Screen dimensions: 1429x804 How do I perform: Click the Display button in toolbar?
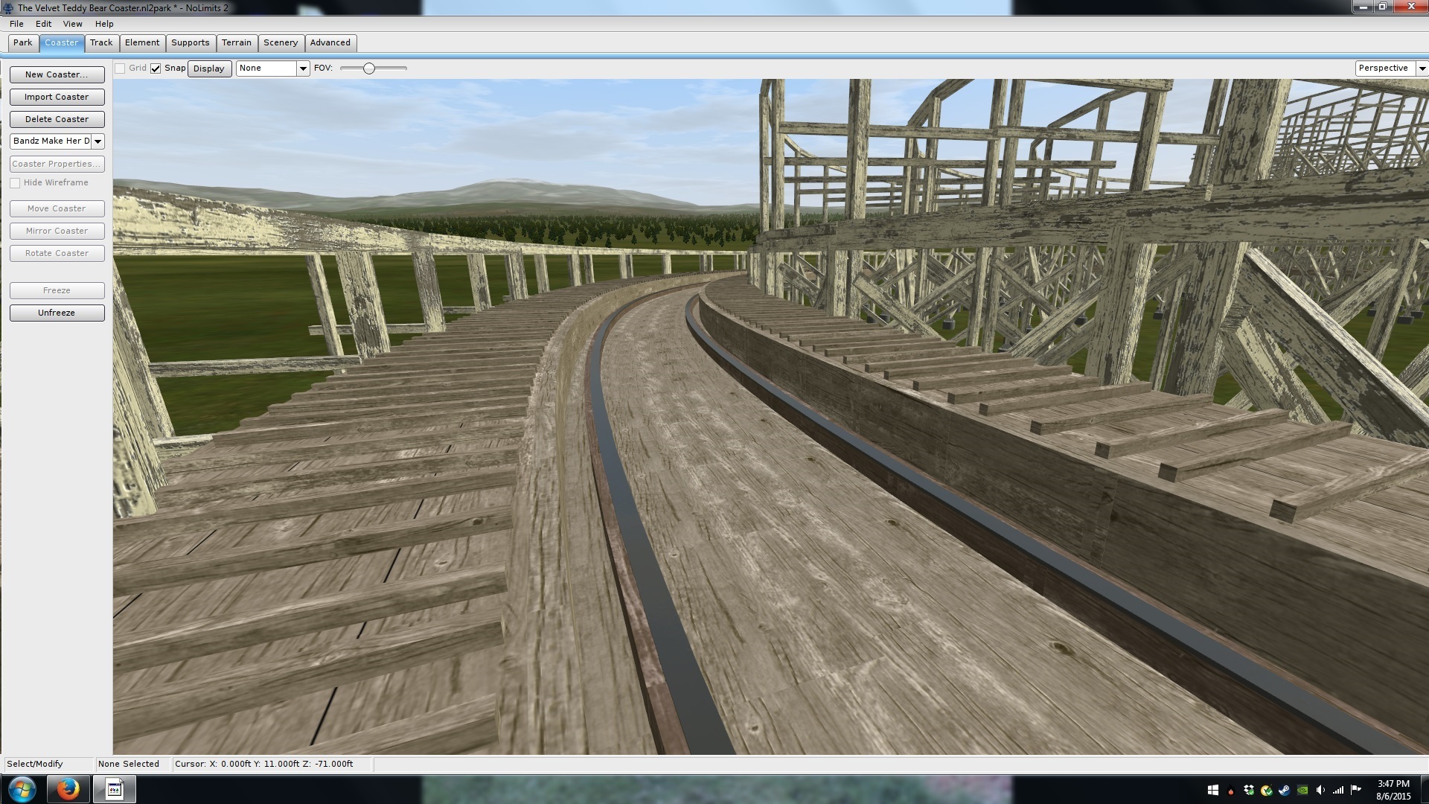208,68
